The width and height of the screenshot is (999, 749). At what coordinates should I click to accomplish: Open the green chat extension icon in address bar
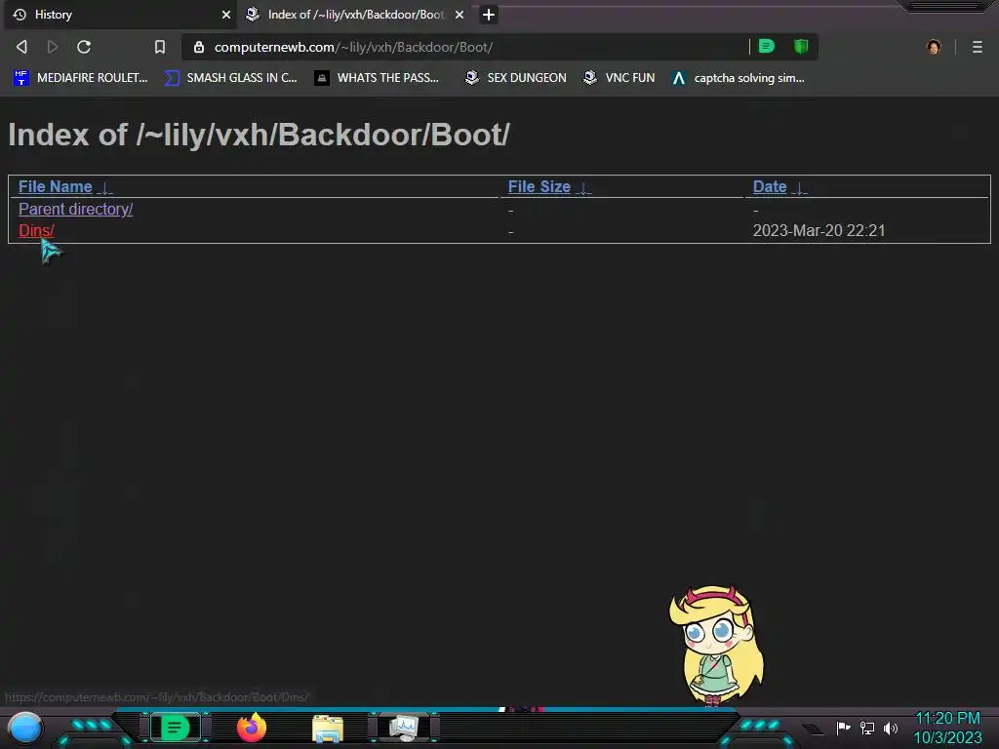coord(767,46)
